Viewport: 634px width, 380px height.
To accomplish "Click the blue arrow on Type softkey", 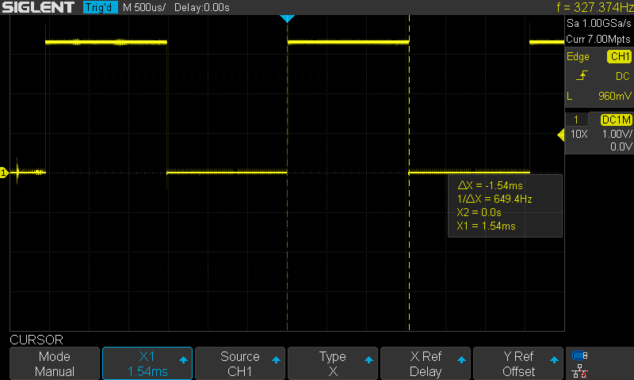I will pyautogui.click(x=369, y=359).
